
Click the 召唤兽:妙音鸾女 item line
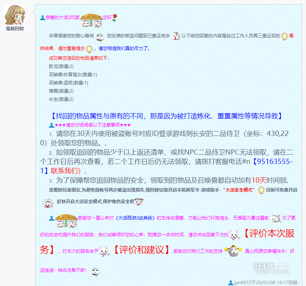coord(73,75)
